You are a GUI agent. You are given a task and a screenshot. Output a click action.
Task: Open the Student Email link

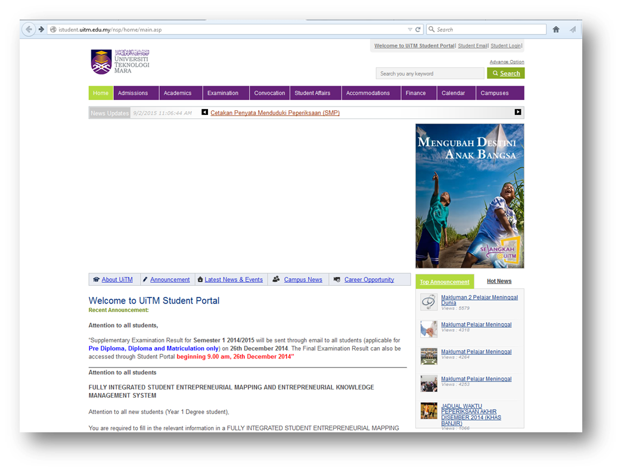473,46
